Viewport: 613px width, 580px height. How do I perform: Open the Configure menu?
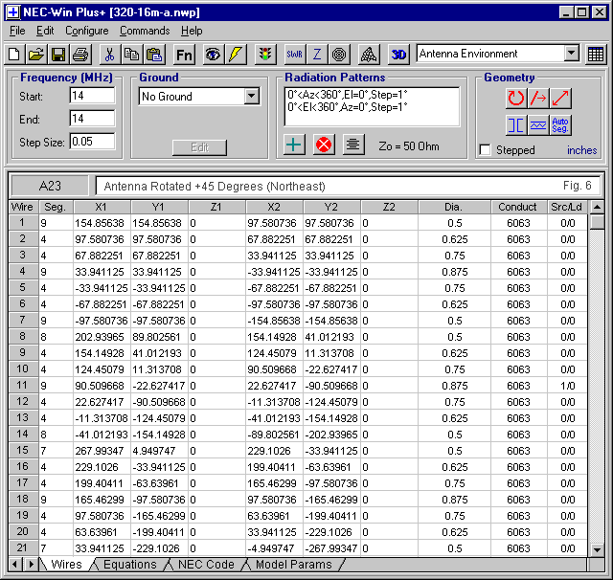click(87, 31)
